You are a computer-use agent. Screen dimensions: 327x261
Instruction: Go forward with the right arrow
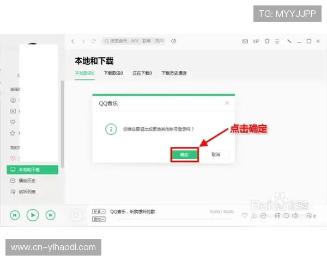click(83, 41)
